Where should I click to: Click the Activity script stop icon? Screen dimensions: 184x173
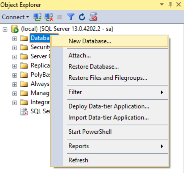tap(93, 17)
